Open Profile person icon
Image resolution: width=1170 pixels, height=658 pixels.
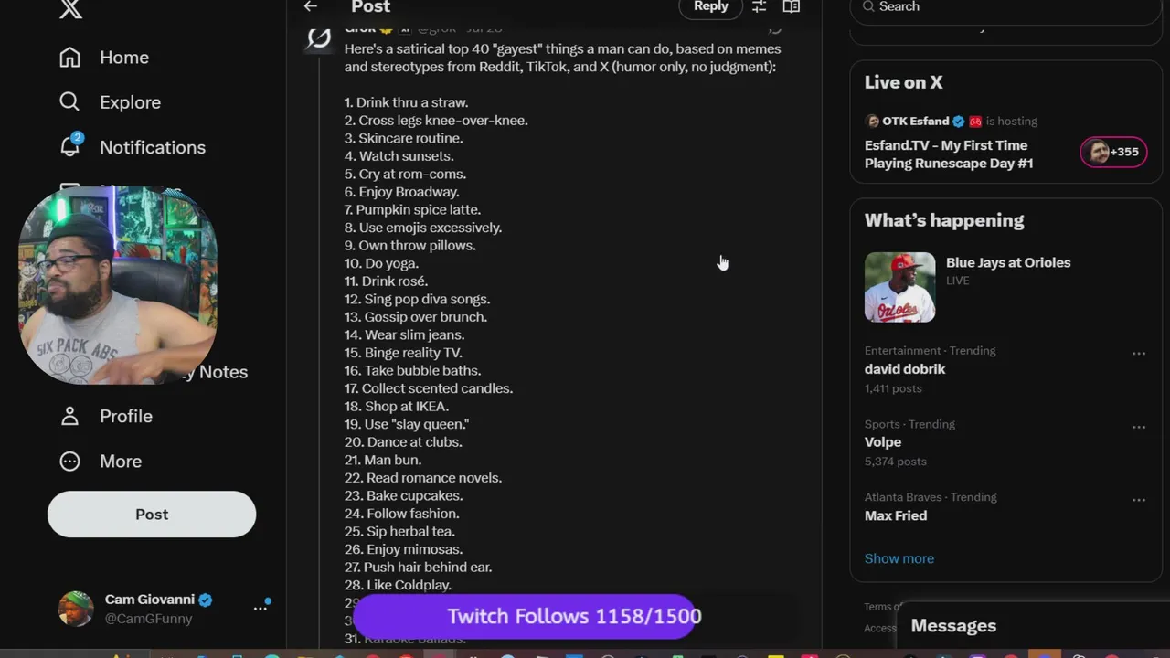69,416
